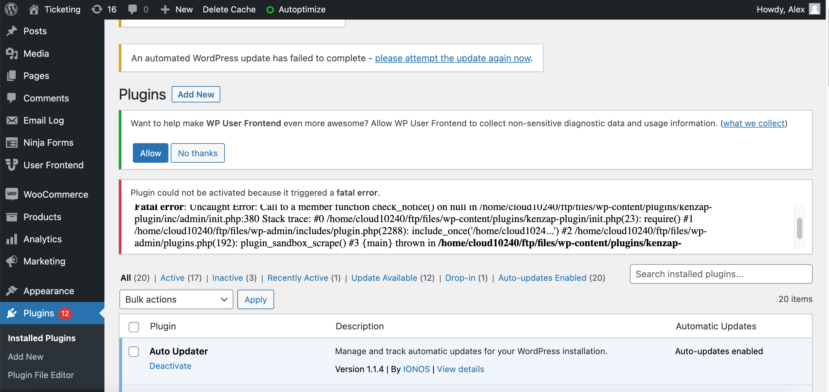
Task: Tick the Auto Updater plugin checkbox
Action: tap(134, 352)
